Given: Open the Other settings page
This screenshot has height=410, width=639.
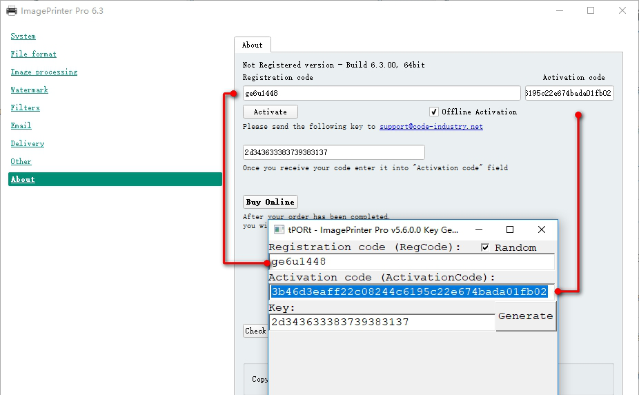Looking at the screenshot, I should coord(21,161).
